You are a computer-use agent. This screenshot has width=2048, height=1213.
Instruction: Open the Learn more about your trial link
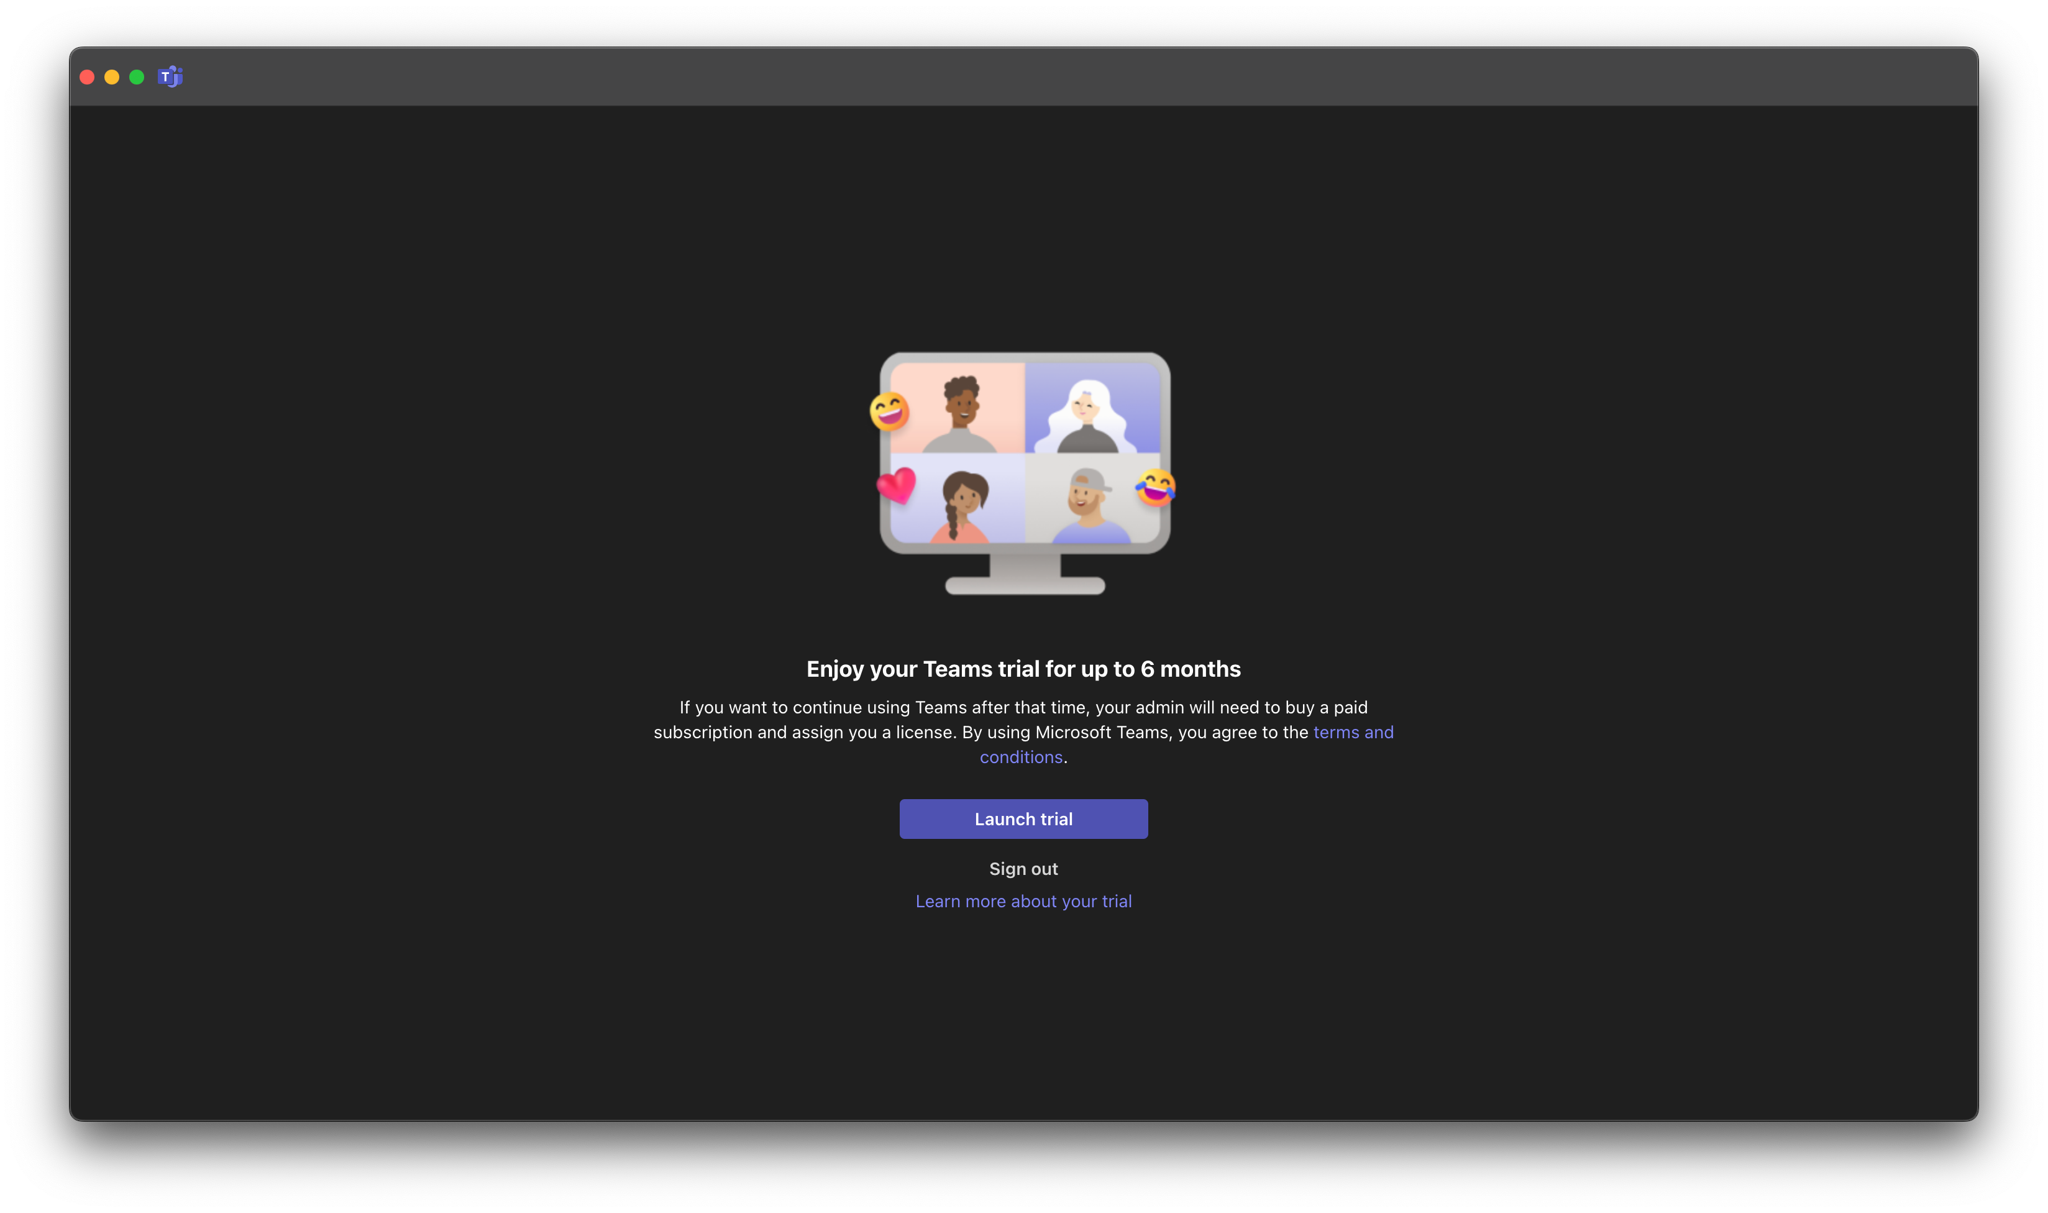pyautogui.click(x=1023, y=901)
